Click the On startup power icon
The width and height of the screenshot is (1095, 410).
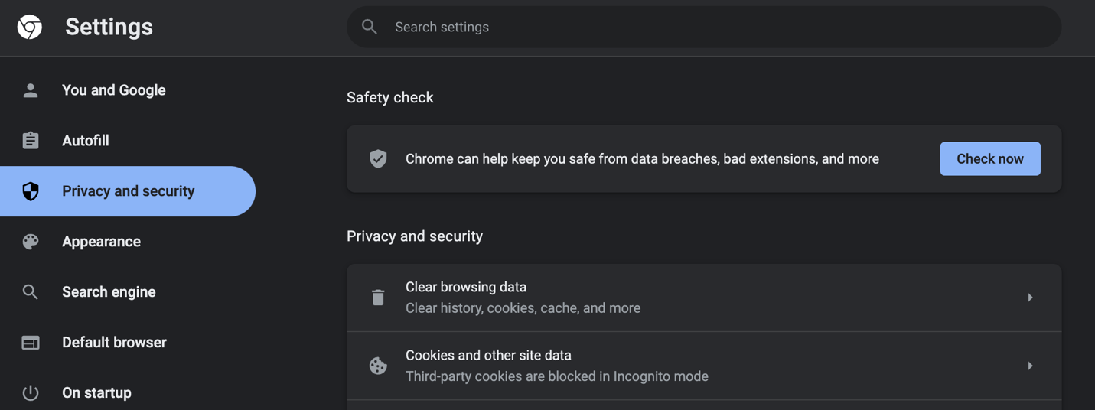31,393
